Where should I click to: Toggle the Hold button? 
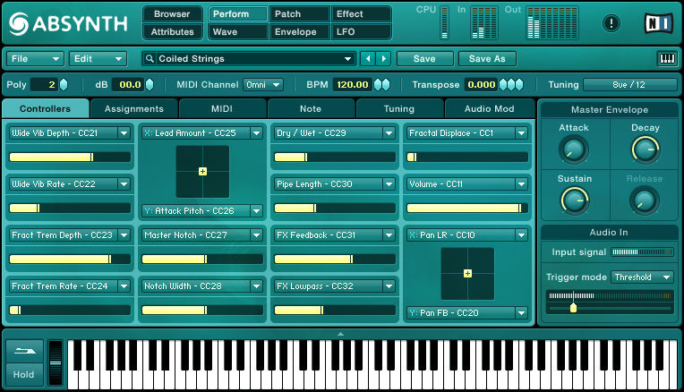click(24, 375)
